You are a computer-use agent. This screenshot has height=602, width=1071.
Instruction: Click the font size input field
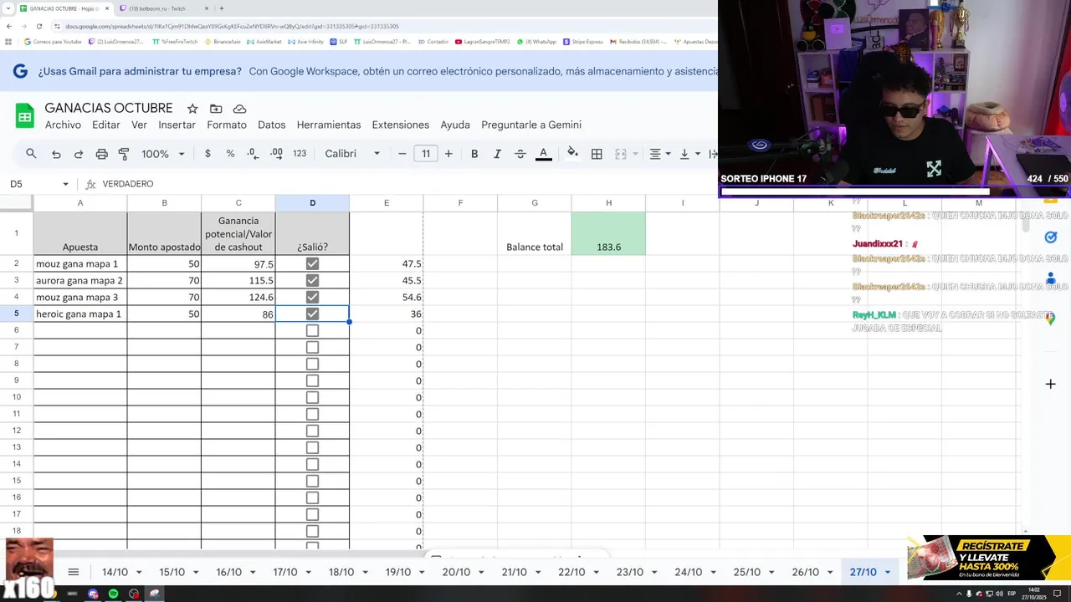(426, 154)
